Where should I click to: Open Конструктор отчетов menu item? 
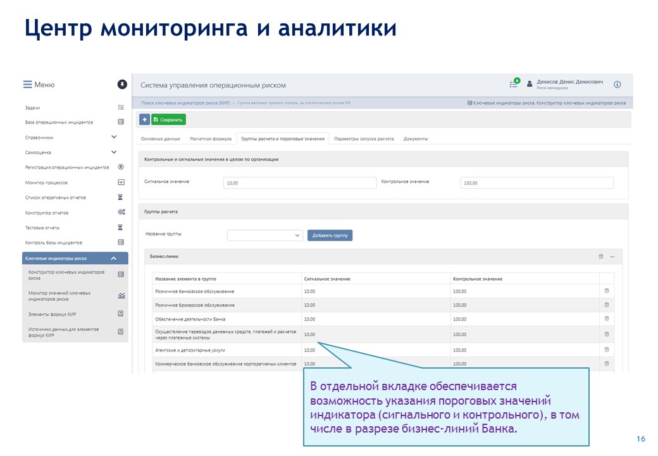pyautogui.click(x=47, y=213)
